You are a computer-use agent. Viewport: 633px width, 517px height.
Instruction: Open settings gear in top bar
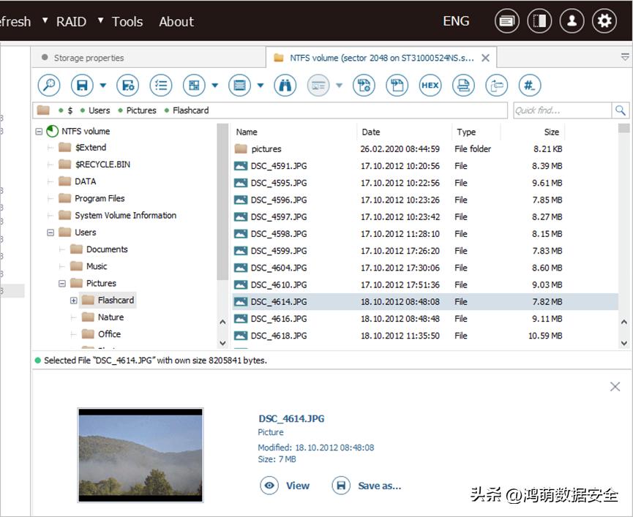pyautogui.click(x=604, y=21)
